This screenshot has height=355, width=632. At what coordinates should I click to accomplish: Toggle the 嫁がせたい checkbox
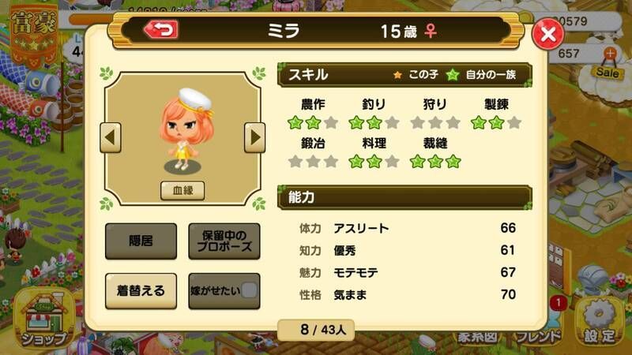tap(249, 290)
